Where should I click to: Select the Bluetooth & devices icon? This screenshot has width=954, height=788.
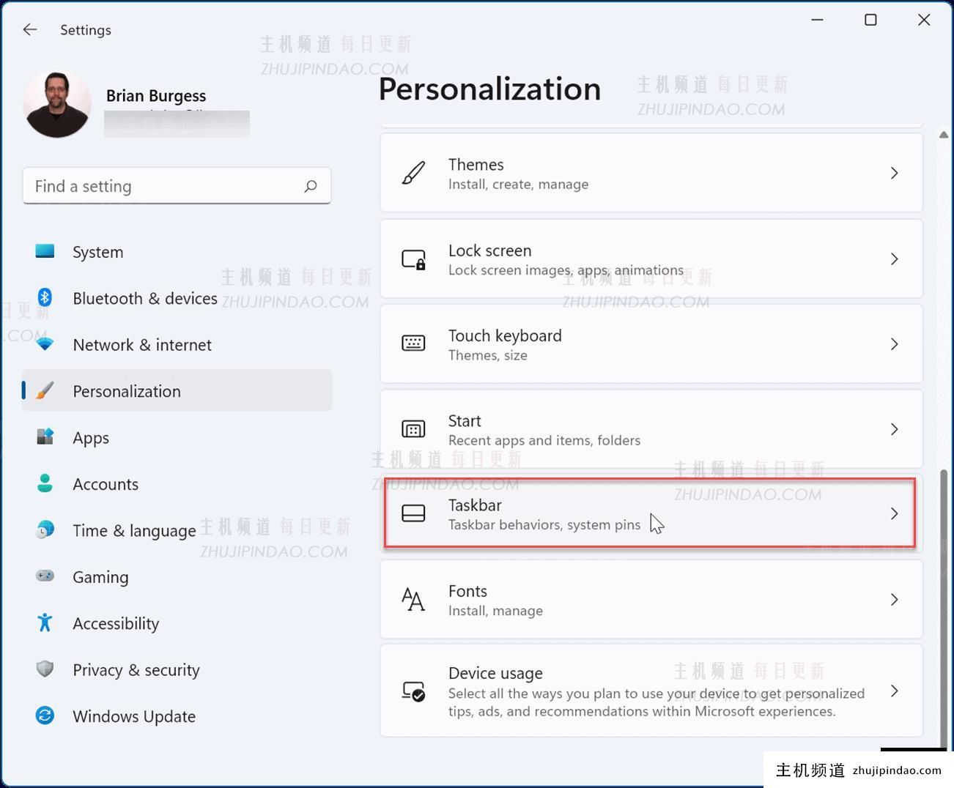45,298
